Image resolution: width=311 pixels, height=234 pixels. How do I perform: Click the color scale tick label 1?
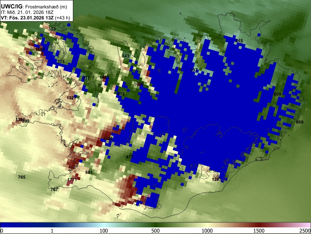(x=52, y=231)
